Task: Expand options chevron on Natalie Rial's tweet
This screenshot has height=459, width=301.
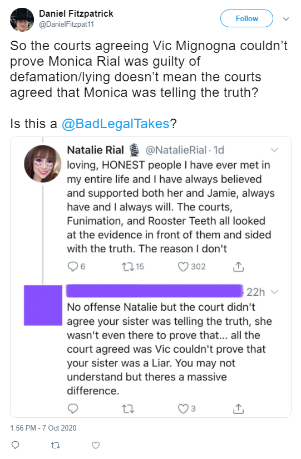Action: (x=274, y=150)
